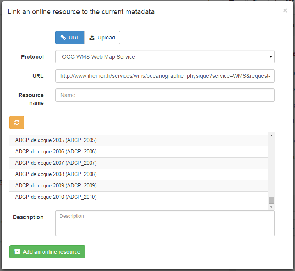
Task: Click the layer list scroll up arrow
Action: (271, 136)
